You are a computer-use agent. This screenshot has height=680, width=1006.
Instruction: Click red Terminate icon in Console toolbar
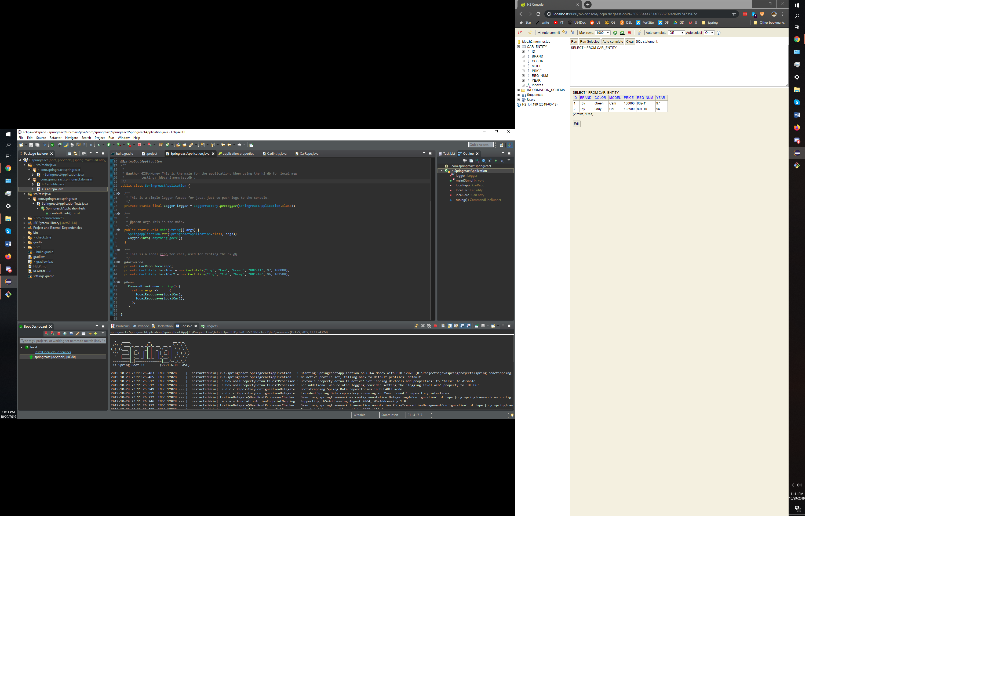[435, 326]
